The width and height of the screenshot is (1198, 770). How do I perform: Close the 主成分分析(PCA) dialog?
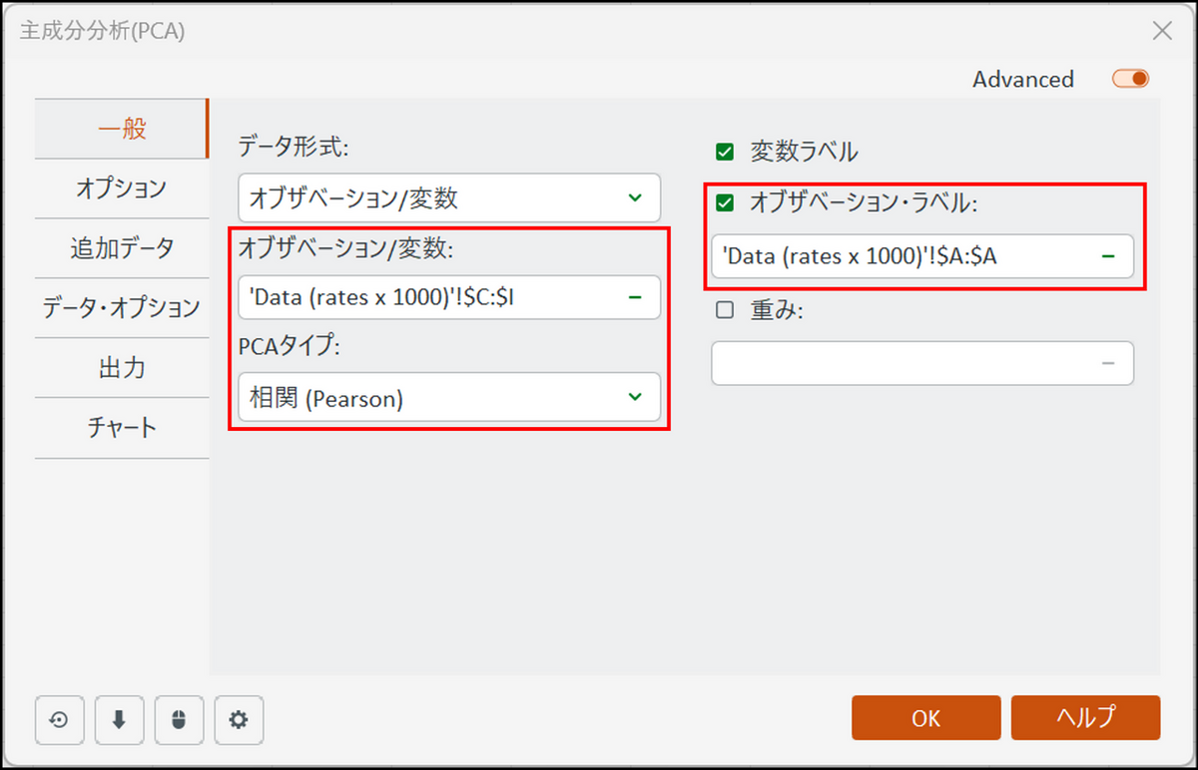pyautogui.click(x=1162, y=31)
